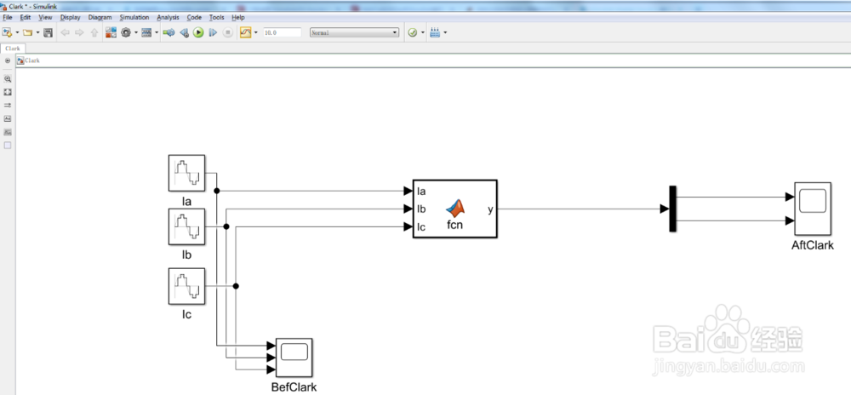Open the Analysis menu

168,17
